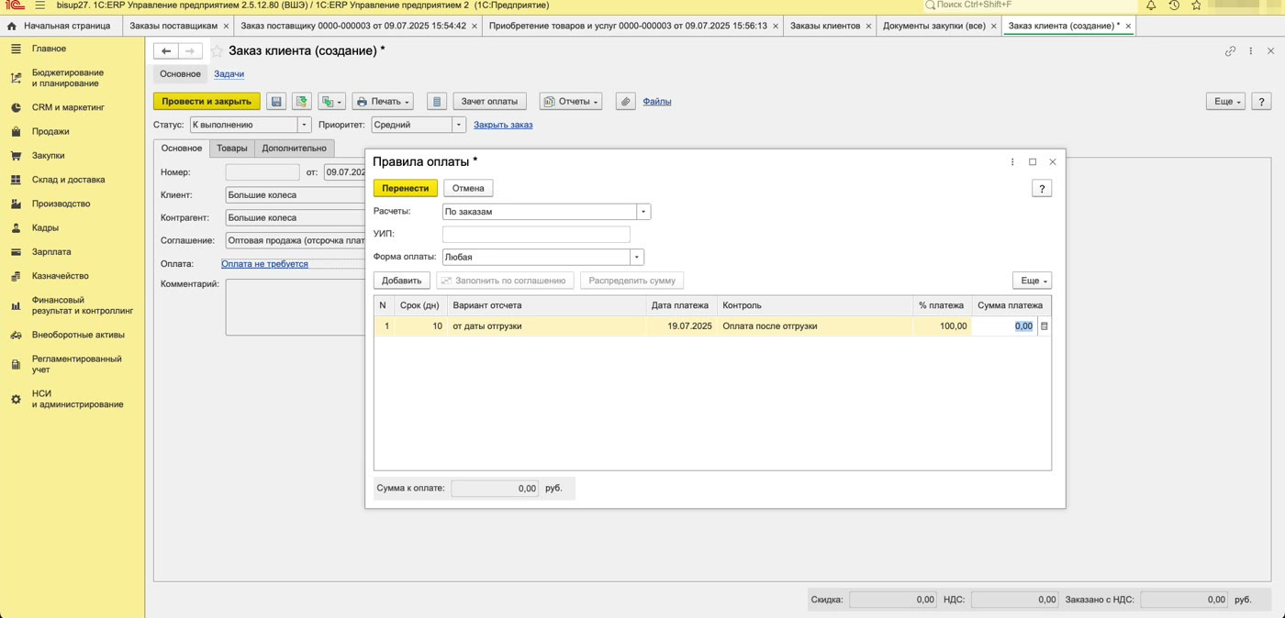Switch to the Заказы клиентов tab
1285x618 pixels.
coord(825,26)
